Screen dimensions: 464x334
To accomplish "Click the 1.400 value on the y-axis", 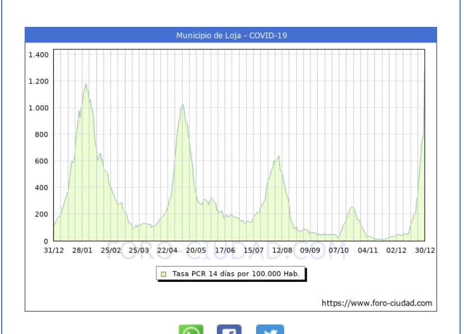I will pyautogui.click(x=38, y=55).
